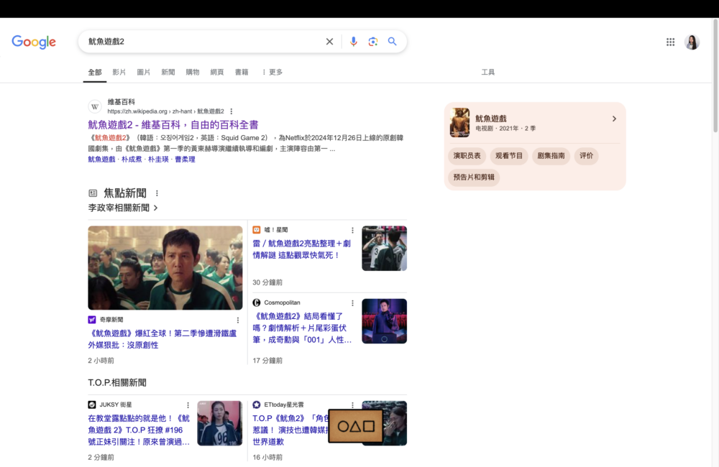Click inside the search input field
719x467 pixels.
201,42
